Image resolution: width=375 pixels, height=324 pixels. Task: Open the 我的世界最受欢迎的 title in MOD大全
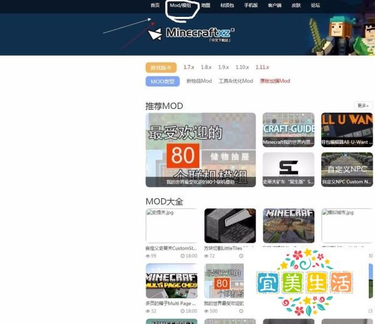(224, 303)
